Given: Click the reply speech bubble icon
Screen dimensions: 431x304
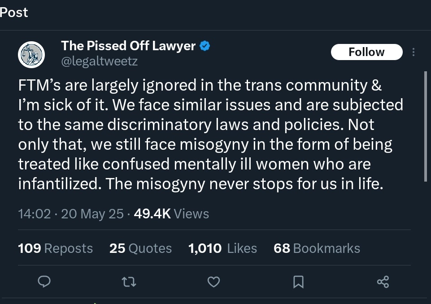Looking at the screenshot, I should pyautogui.click(x=44, y=282).
